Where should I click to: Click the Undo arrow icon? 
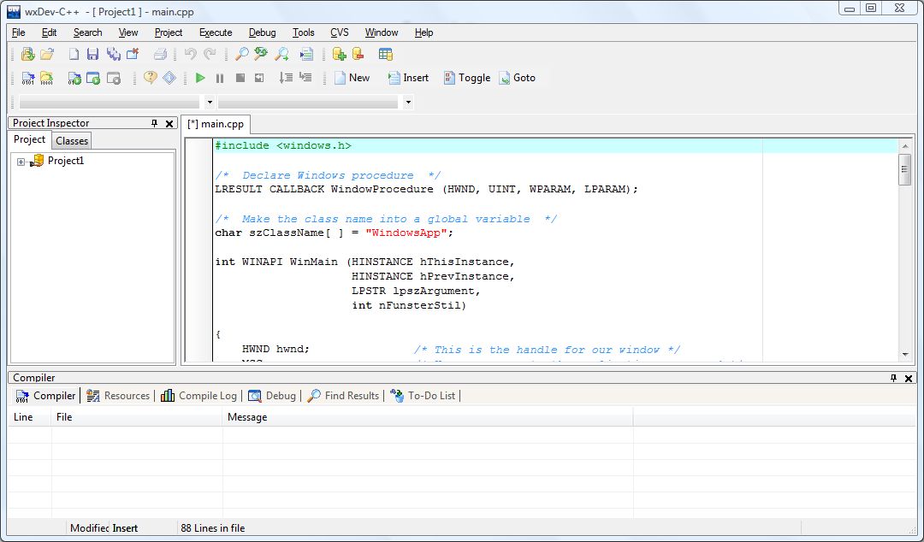coord(190,54)
